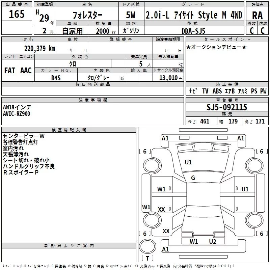Click the U2 mark on rear bumper
This screenshot has height=270, width=270.
coord(212,241)
